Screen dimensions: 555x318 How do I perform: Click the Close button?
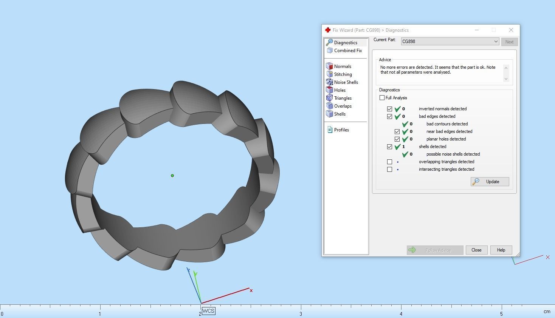476,250
